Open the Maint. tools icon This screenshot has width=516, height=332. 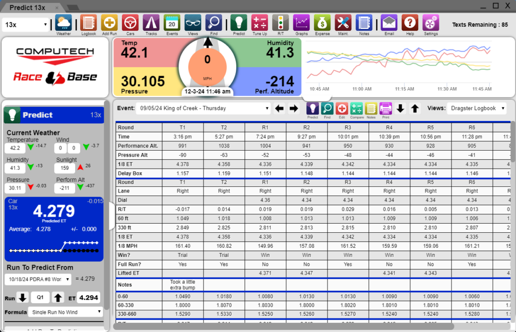[343, 23]
